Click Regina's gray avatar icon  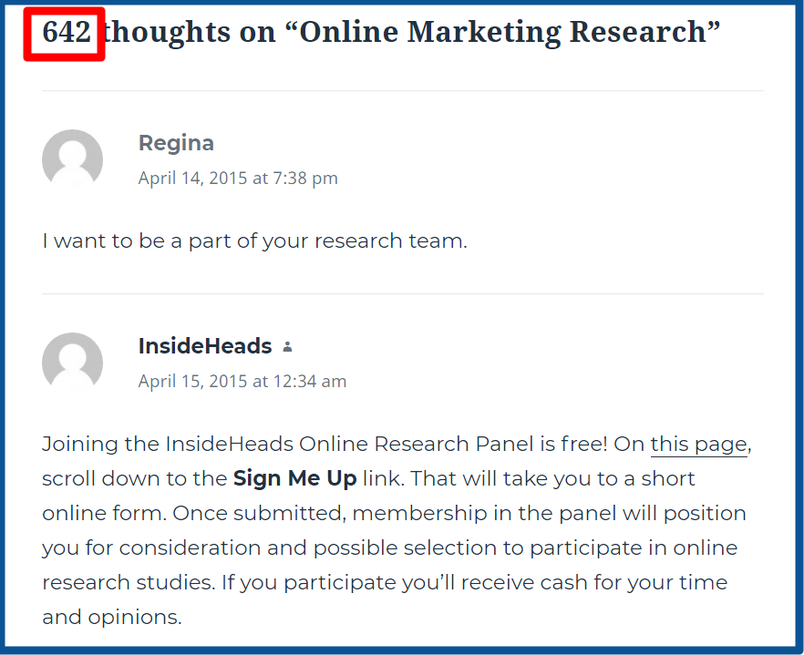pos(72,159)
